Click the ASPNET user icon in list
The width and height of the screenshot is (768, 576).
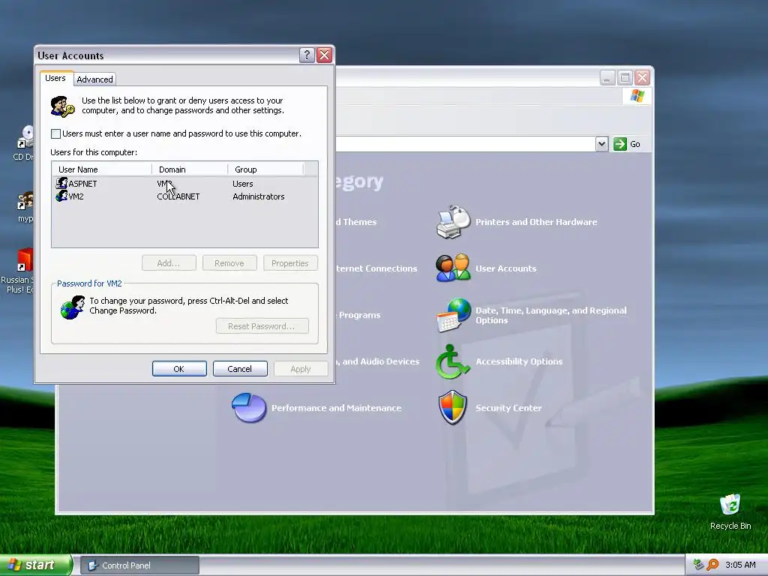[61, 183]
